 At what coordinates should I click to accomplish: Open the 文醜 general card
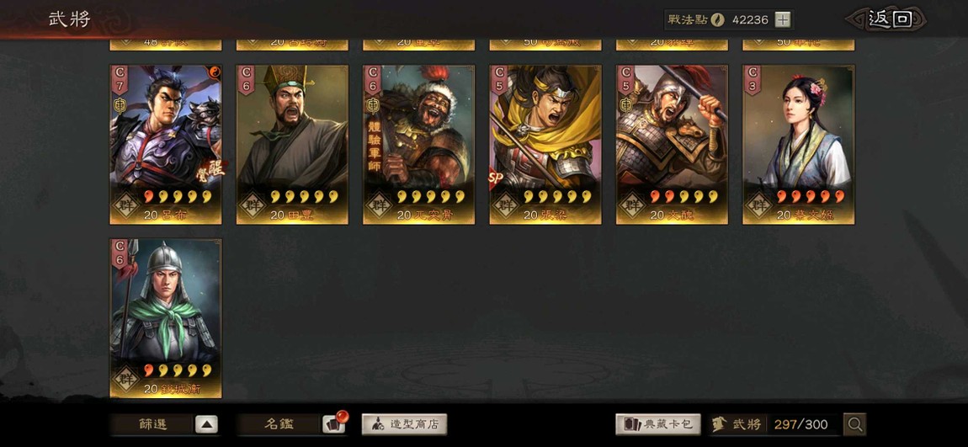pos(672,145)
